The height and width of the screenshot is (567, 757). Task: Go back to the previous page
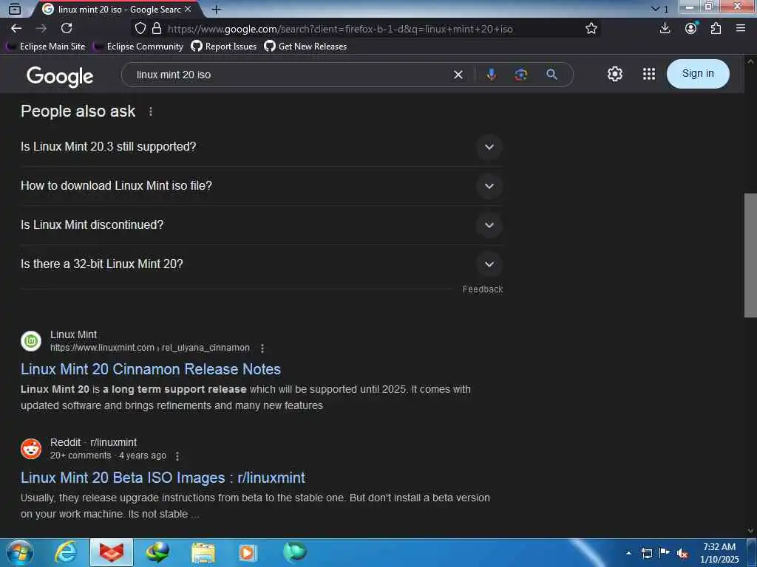tap(16, 29)
